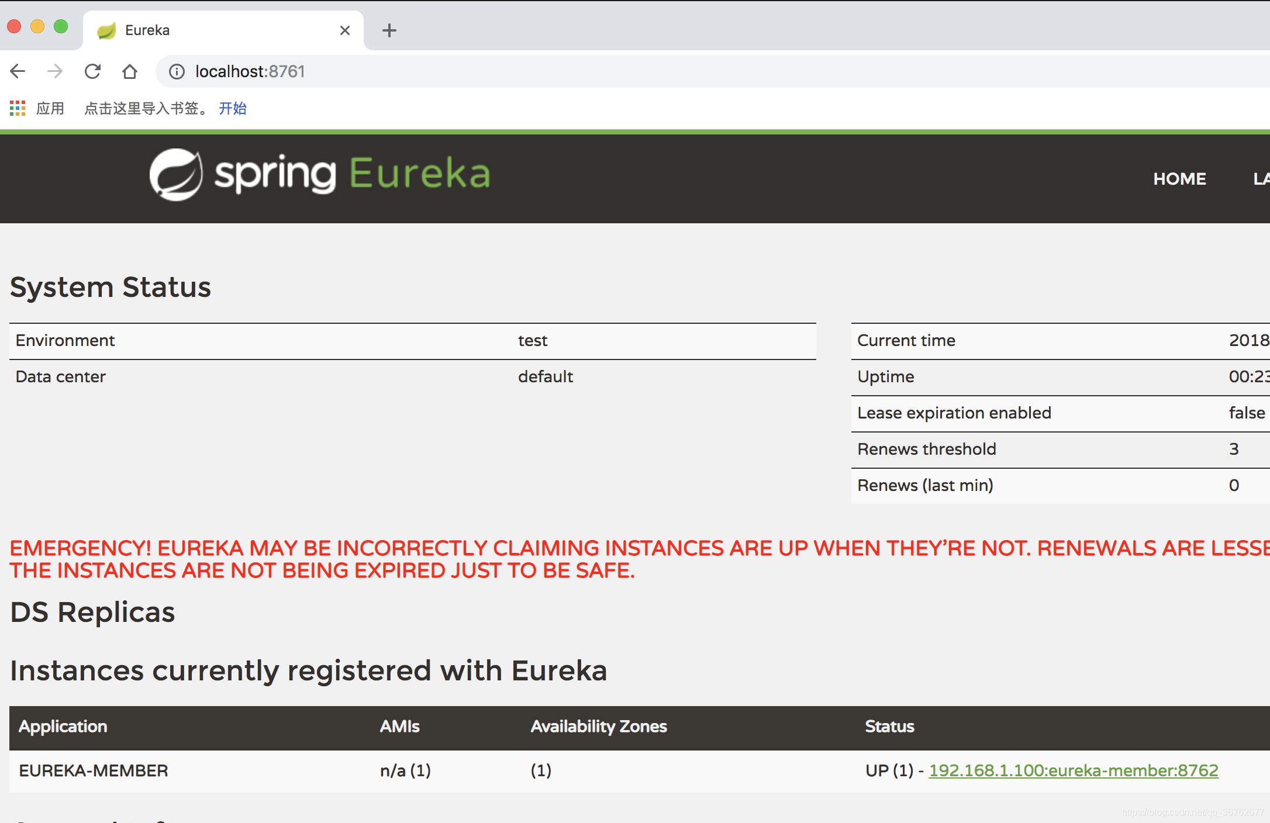Click the Instances currently registered with Eureka heading
The image size is (1270, 823).
click(x=309, y=670)
